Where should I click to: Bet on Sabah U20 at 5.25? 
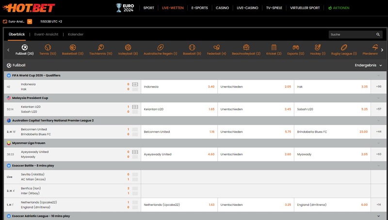coord(332,109)
